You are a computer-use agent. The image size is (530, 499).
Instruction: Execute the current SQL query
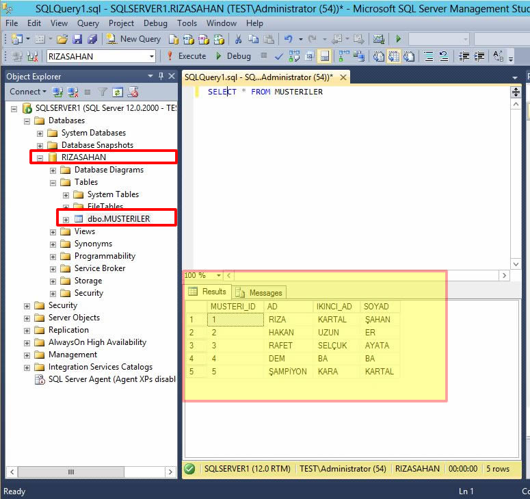(x=185, y=56)
